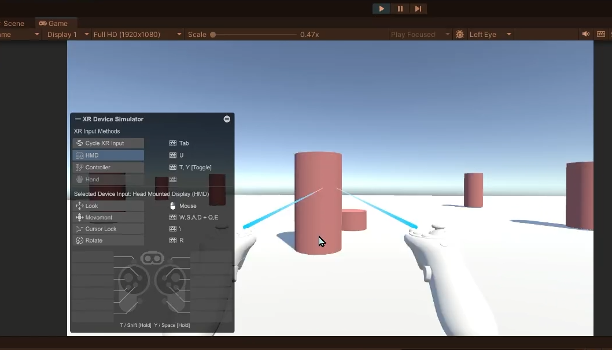The image size is (612, 350).
Task: Click the mouse icon beside Mouse
Action: pos(173,206)
